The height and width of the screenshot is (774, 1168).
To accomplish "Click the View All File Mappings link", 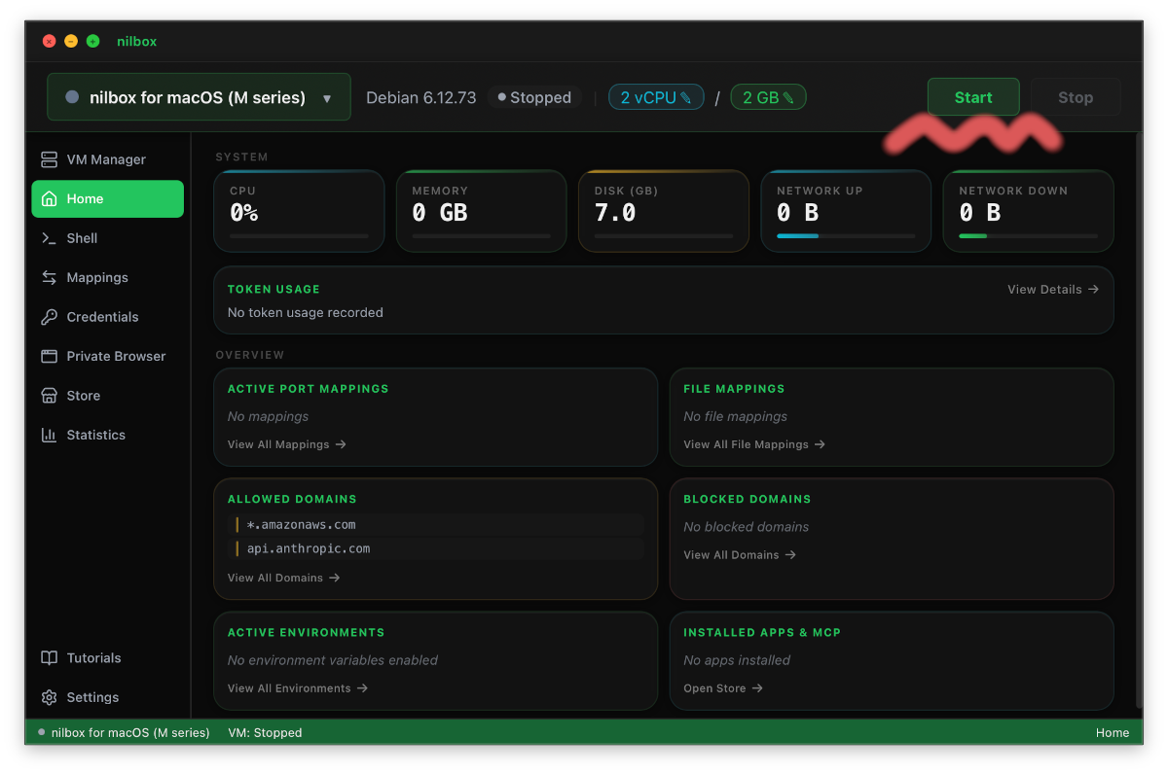I will coord(753,444).
